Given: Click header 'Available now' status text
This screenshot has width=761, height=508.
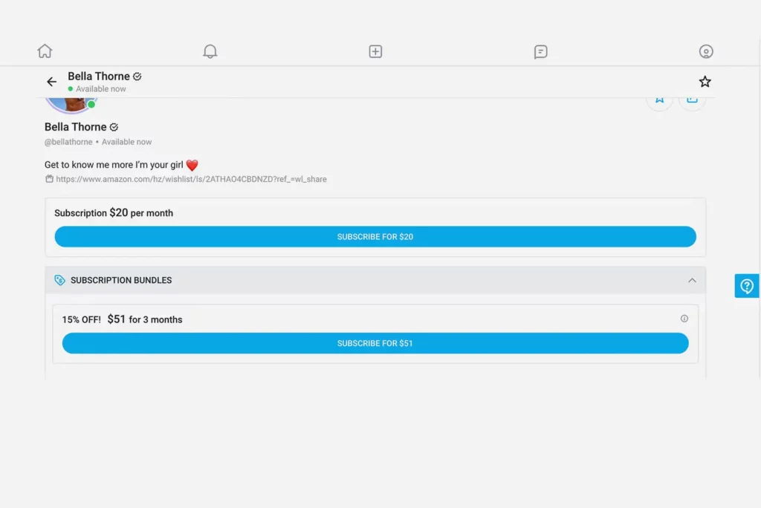Looking at the screenshot, I should [101, 89].
